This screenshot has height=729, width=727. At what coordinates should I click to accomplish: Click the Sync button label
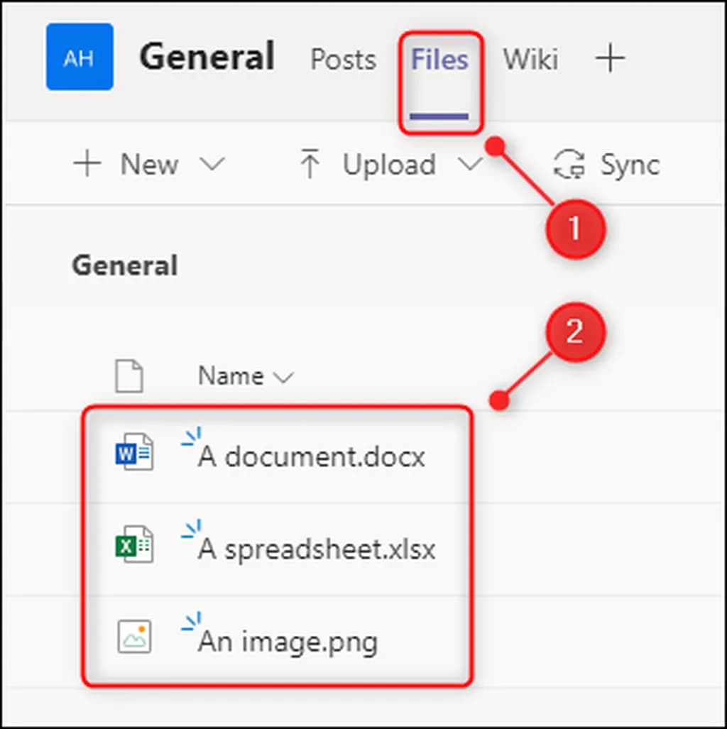pyautogui.click(x=630, y=165)
